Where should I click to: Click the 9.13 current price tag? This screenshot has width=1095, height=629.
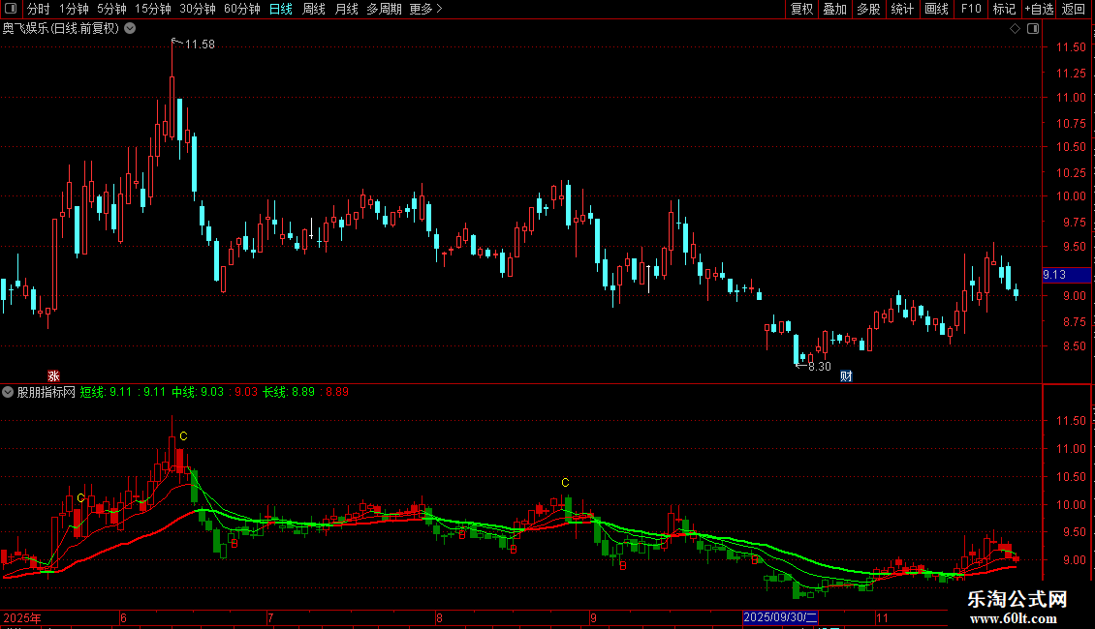pos(1066,275)
